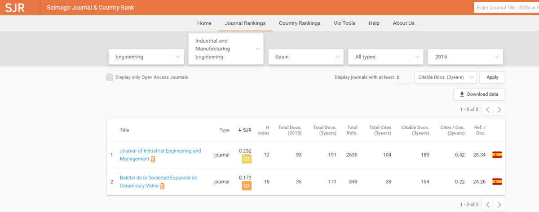Click the Spain flag for Journal of Industrial Engineering
This screenshot has width=539, height=212.
(497, 155)
